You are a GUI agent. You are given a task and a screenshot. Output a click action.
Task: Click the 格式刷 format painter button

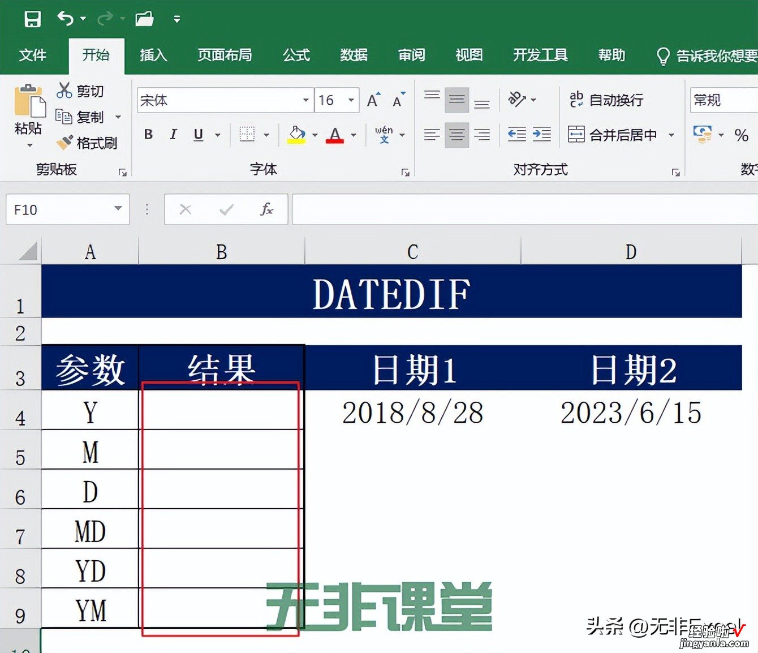click(87, 143)
